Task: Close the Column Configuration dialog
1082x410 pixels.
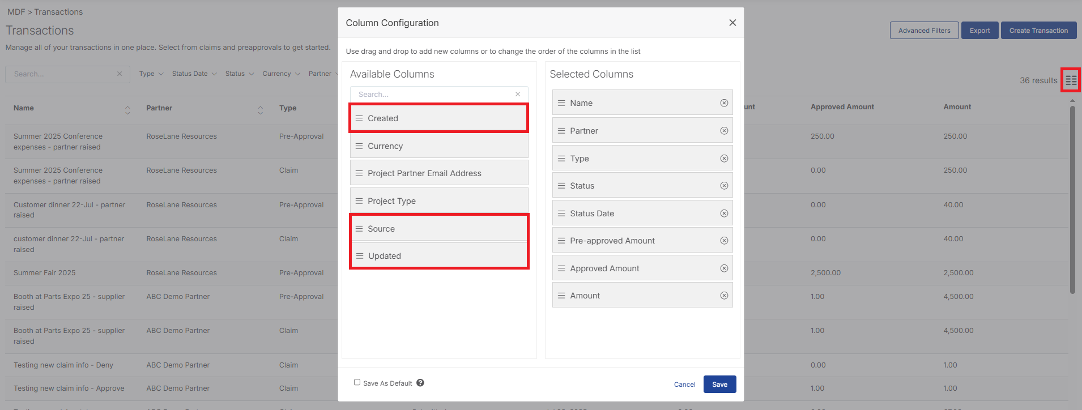Action: (732, 23)
